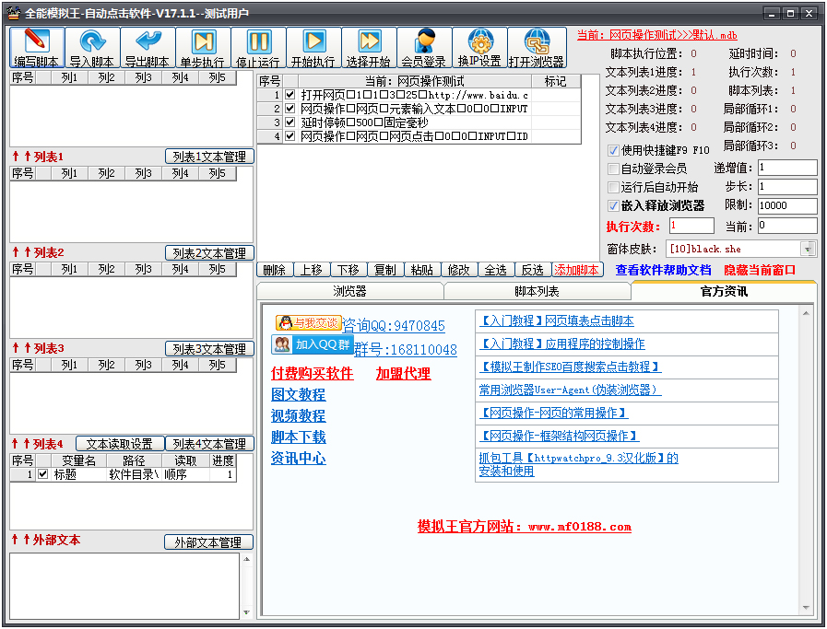Screen dimensions: 827x629
Task: Toggle 使用快捷键F9 F10 checkbox
Action: point(613,151)
